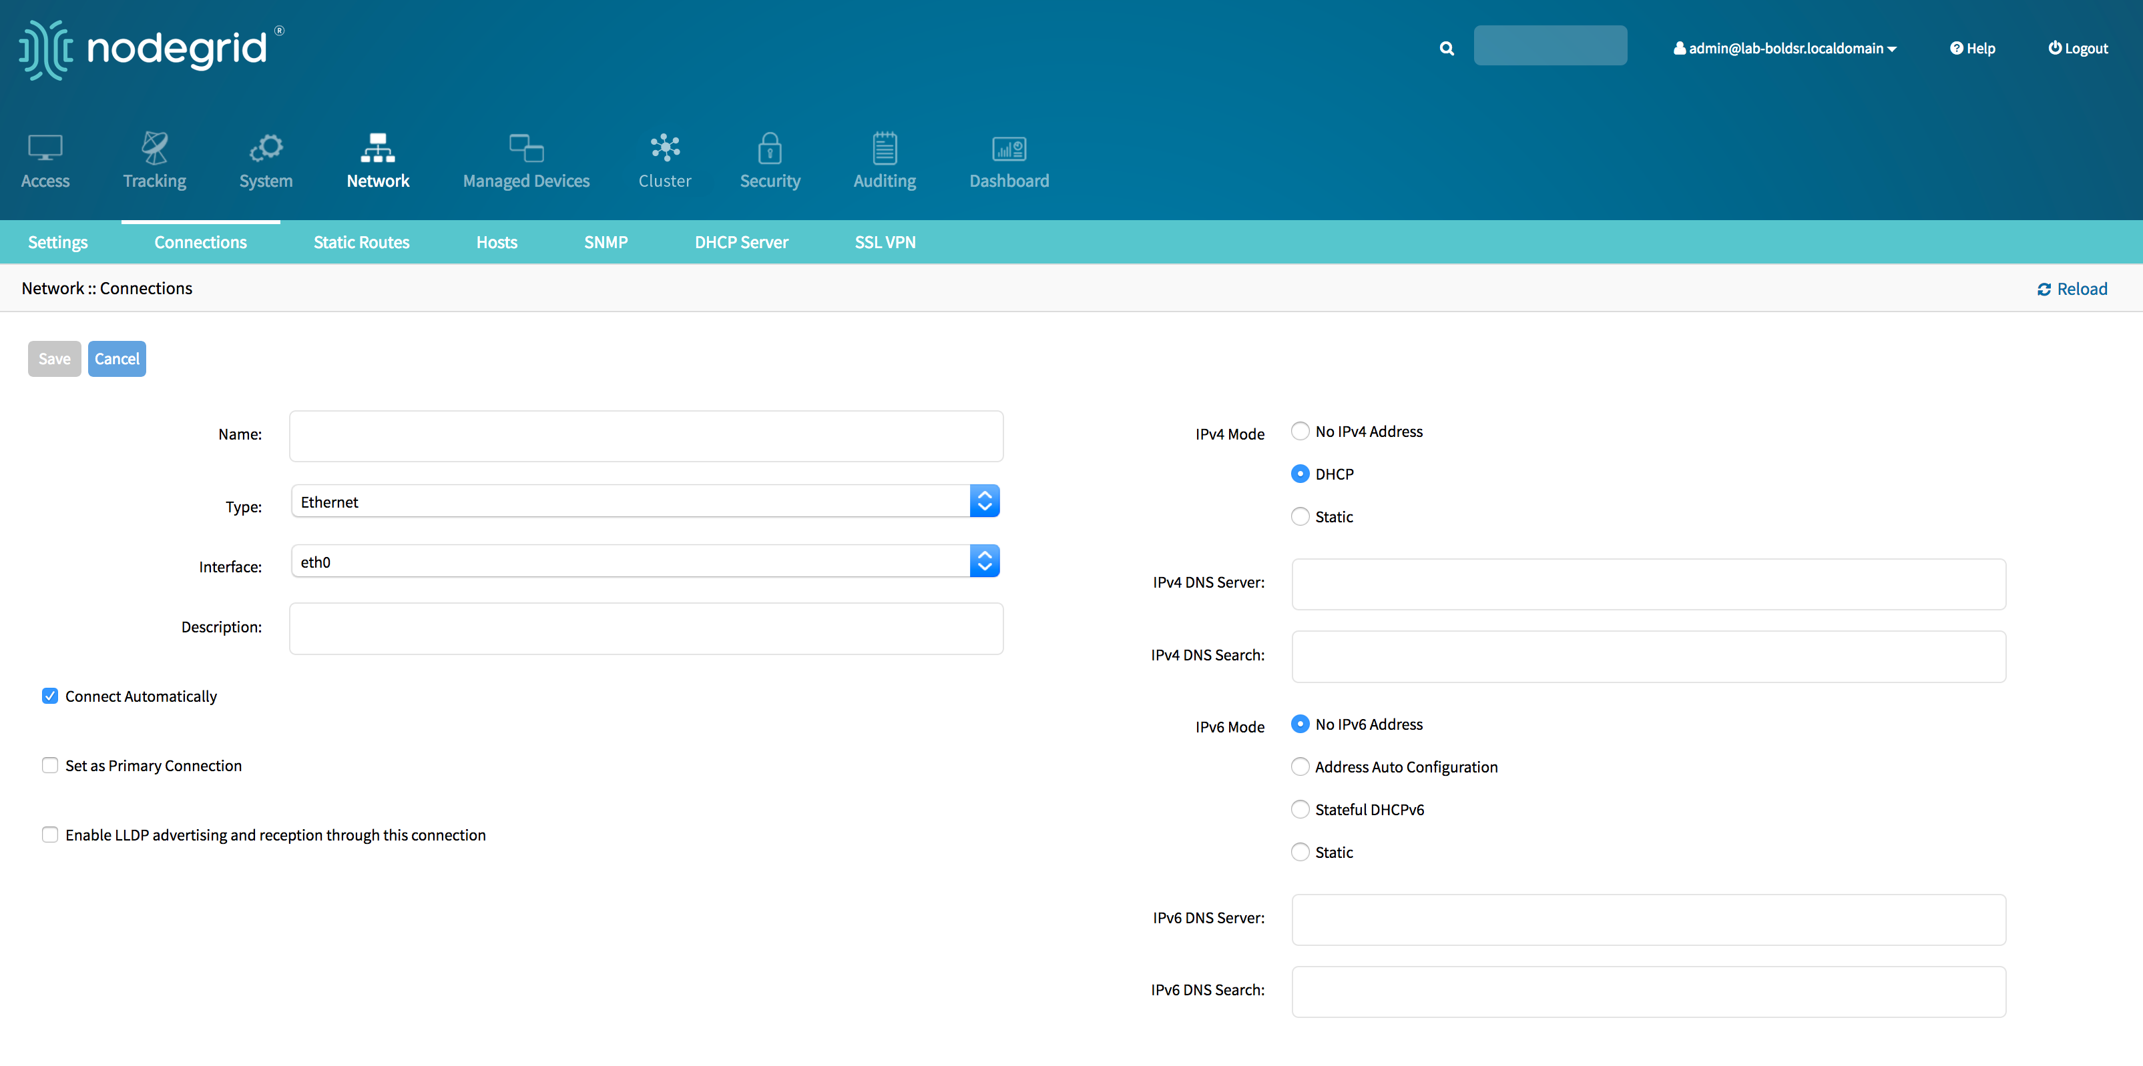Enable Set as Primary Connection
Screen dimensions: 2143x1066
tap(50, 765)
